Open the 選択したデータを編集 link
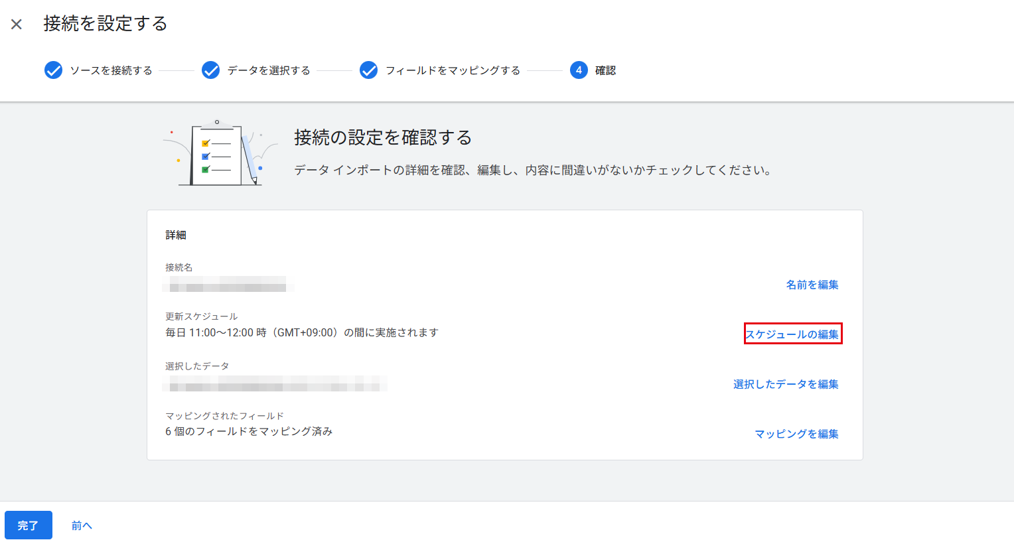Image resolution: width=1014 pixels, height=542 pixels. pyautogui.click(x=786, y=384)
